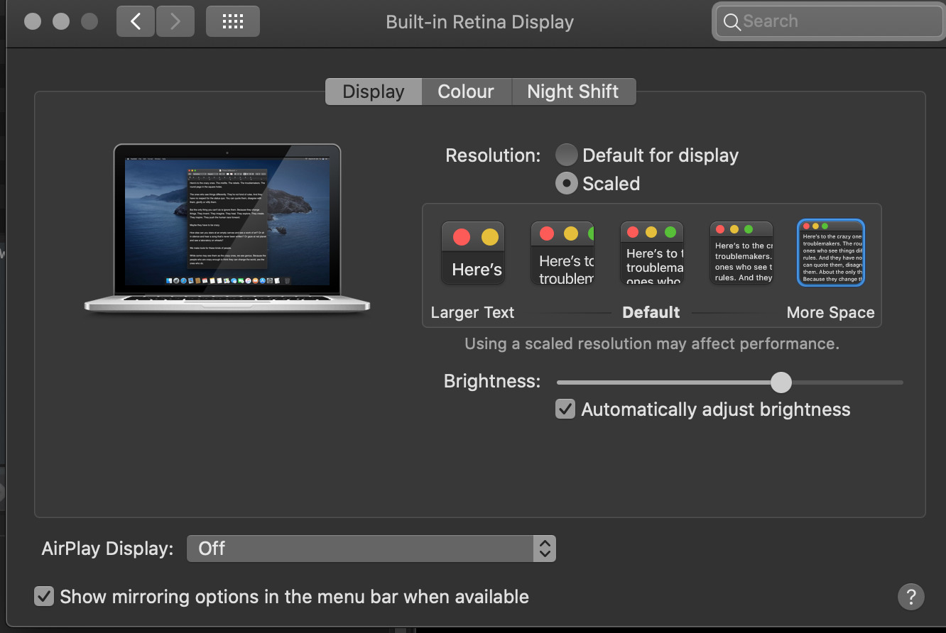Close the window with the close button
Screen dimensions: 946x633
(33, 21)
